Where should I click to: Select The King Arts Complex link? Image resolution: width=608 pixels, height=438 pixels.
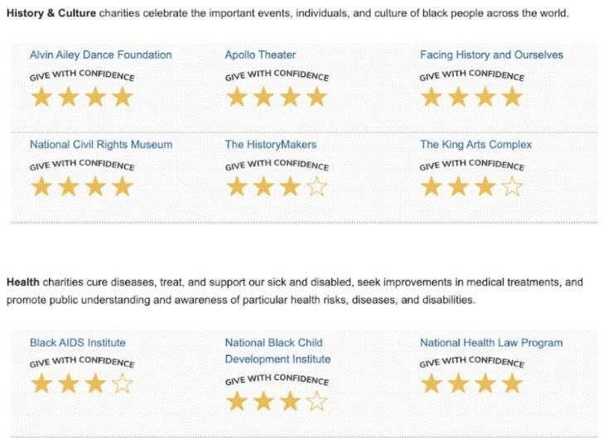[x=475, y=144]
